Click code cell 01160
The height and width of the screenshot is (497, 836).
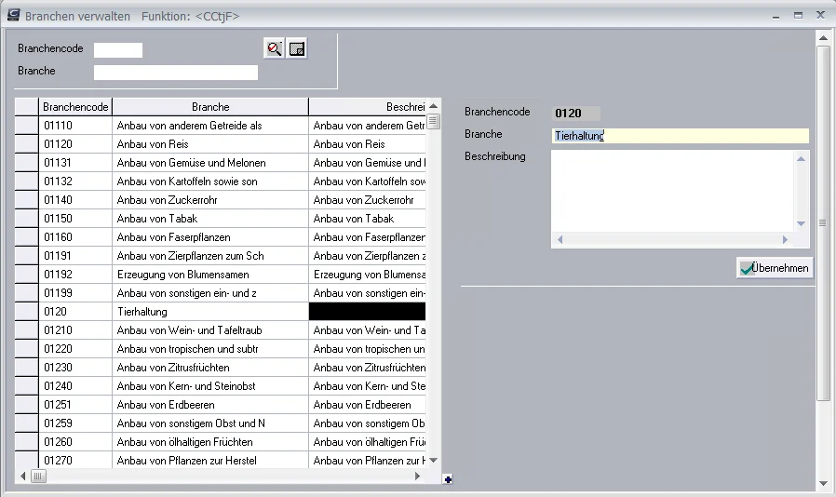tap(75, 237)
